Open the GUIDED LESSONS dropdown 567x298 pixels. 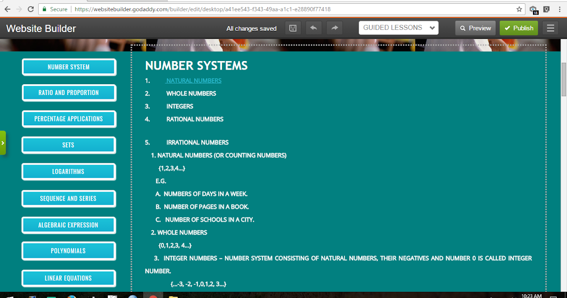(398, 27)
